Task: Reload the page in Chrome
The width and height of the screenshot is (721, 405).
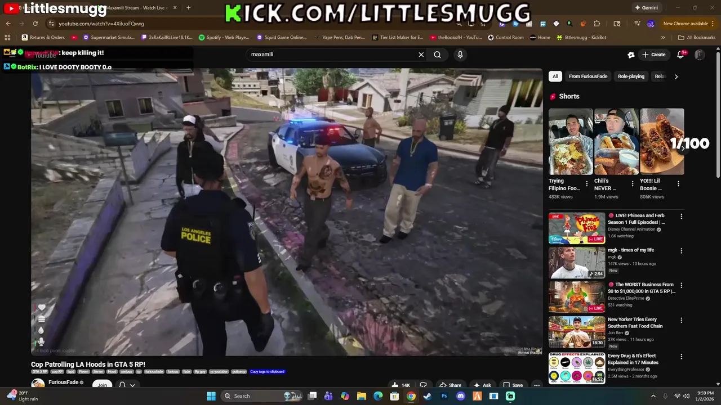Action: (x=35, y=24)
